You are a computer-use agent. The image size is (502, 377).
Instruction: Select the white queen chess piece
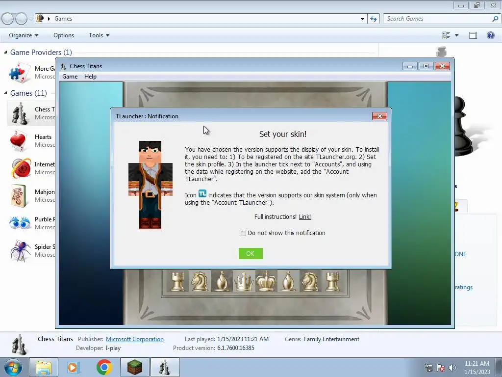pyautogui.click(x=244, y=281)
